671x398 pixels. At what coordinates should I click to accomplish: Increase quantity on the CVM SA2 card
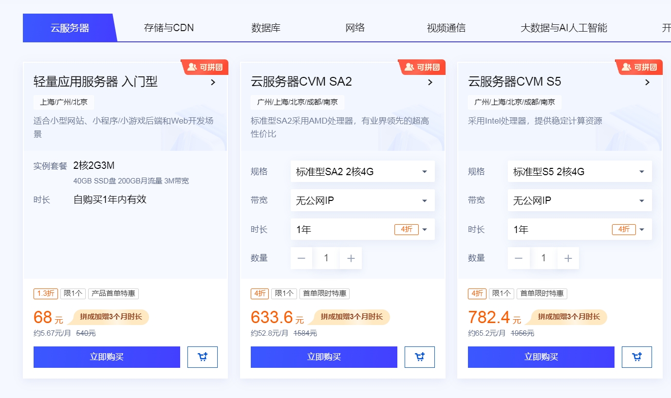(x=351, y=258)
